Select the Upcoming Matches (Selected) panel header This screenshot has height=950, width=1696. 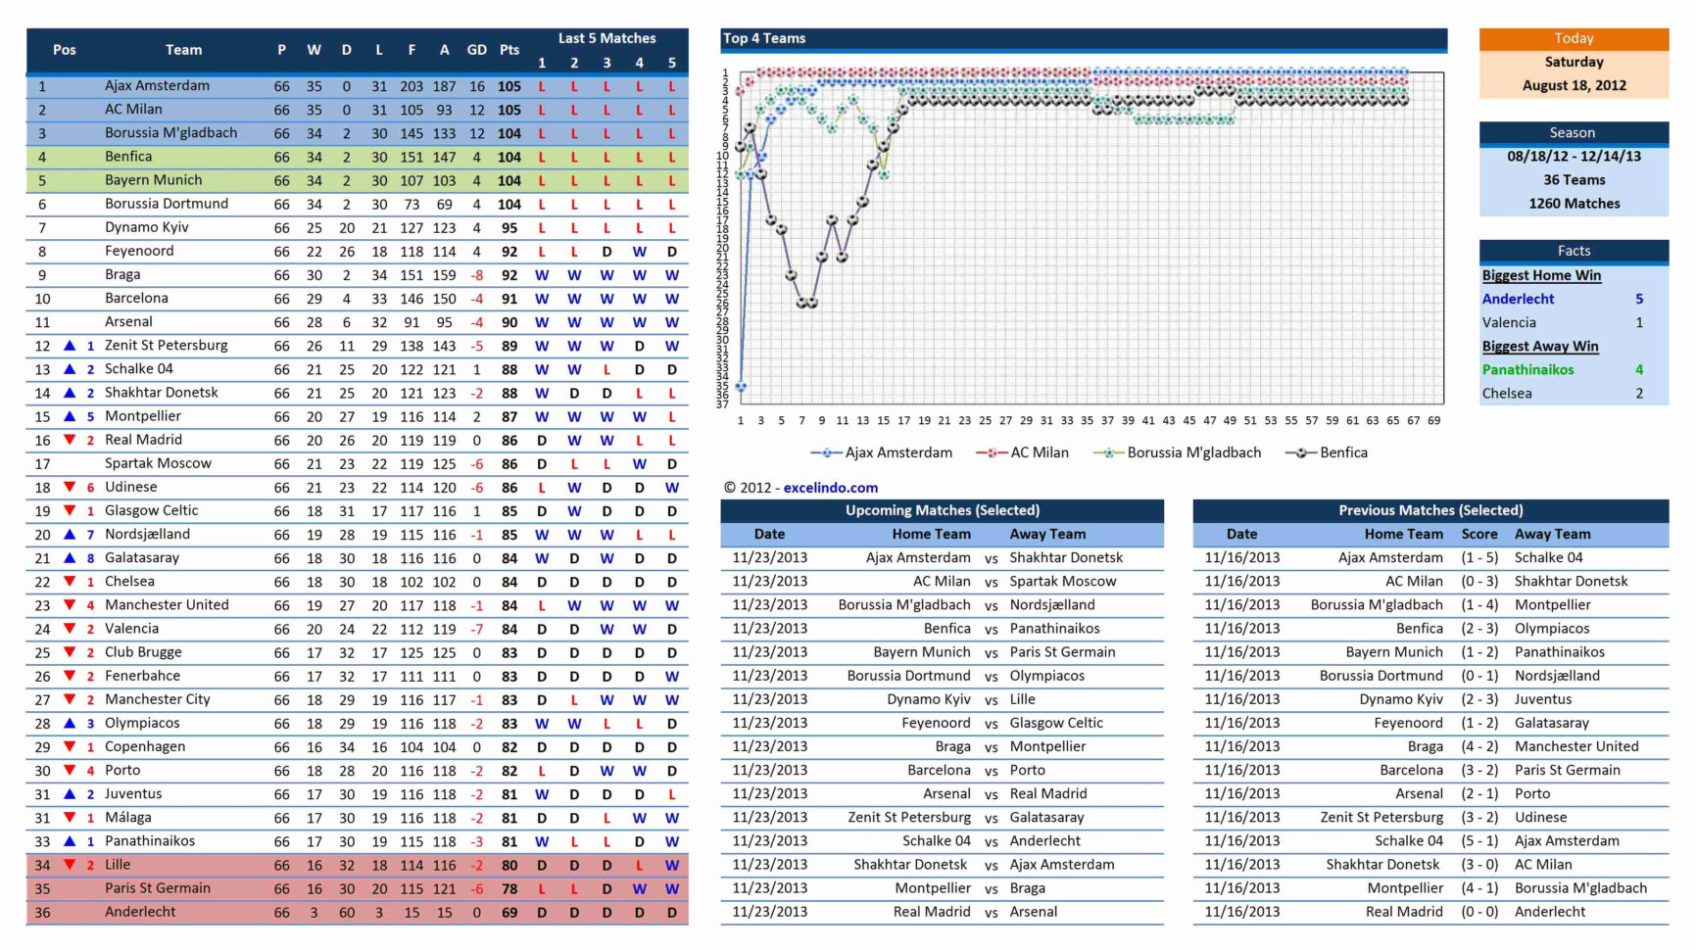941,510
